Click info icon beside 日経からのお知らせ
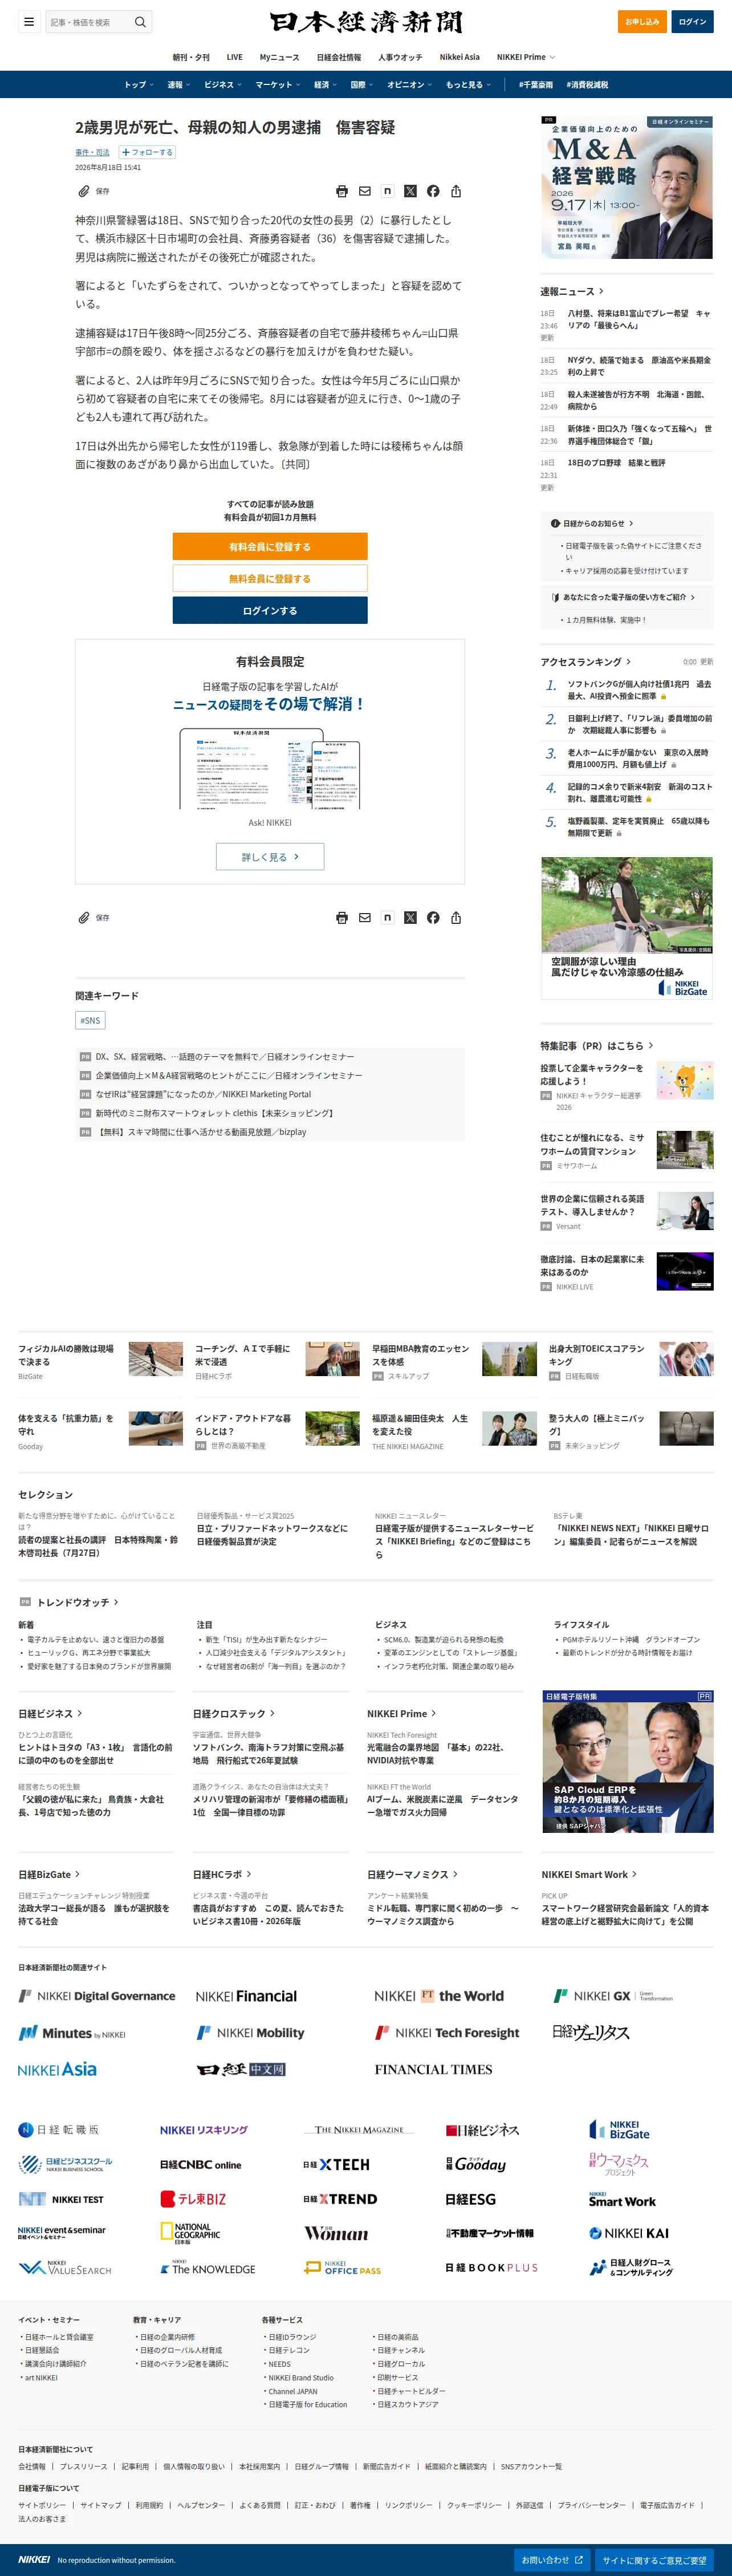This screenshot has width=732, height=2576. 555,523
